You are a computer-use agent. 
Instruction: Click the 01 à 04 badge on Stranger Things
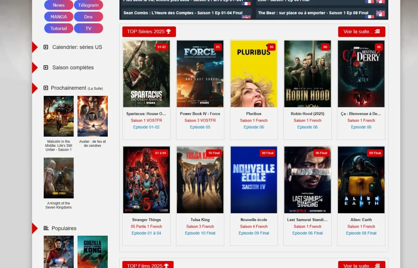pos(160,153)
